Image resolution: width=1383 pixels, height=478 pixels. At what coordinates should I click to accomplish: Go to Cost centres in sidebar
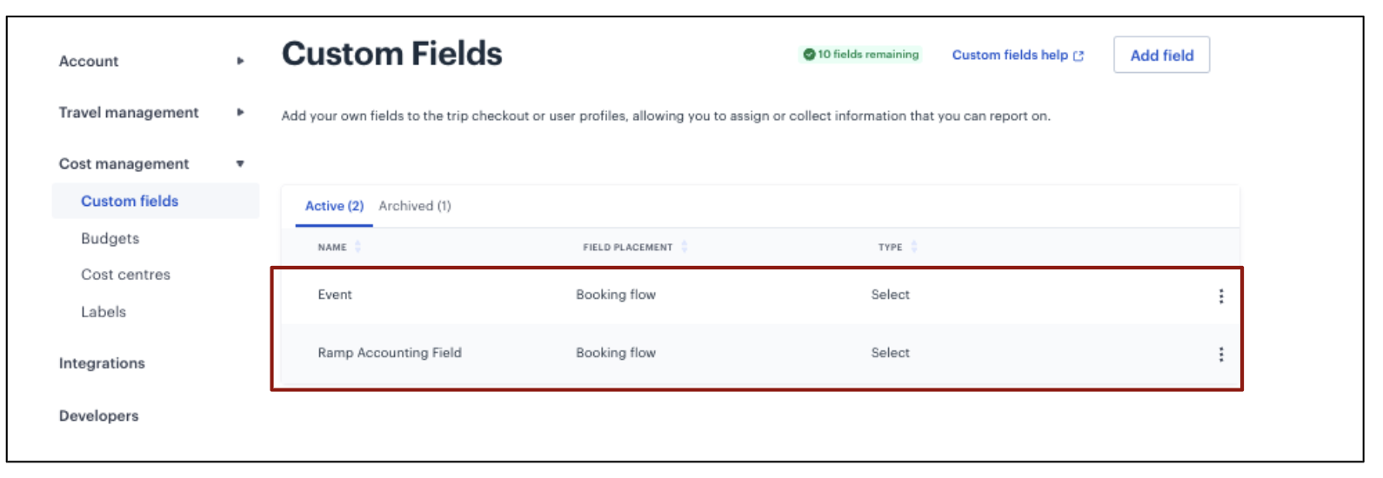(125, 275)
